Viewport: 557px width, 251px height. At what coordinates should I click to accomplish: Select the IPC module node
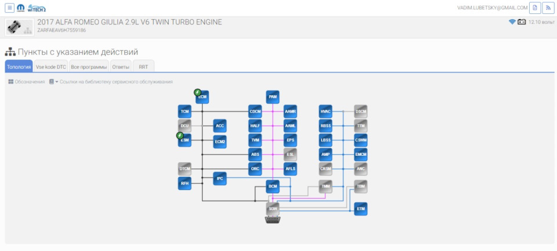point(220,179)
